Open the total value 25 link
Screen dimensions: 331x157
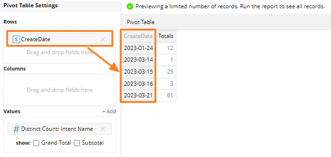coord(170,72)
